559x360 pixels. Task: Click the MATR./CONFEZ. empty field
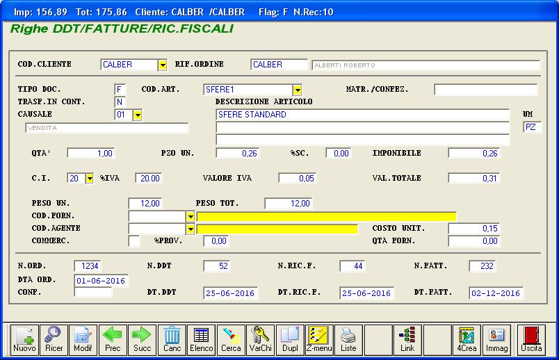[485, 90]
